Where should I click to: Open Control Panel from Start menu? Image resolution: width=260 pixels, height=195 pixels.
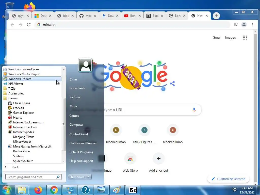[79, 134]
